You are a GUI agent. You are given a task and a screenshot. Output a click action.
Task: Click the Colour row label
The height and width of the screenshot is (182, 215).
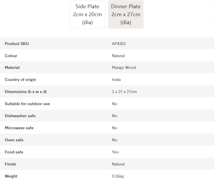[11, 56]
